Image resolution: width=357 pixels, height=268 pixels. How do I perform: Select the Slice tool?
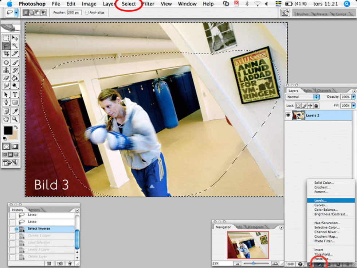tap(15, 54)
